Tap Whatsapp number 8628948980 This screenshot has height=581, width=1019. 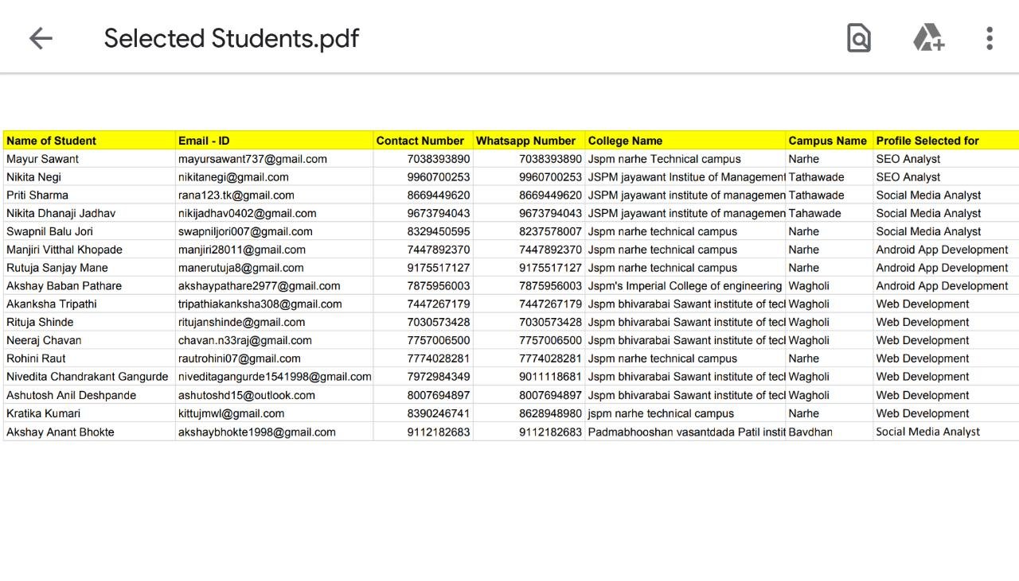point(551,413)
